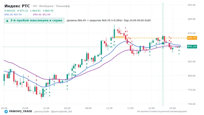
Task: Click the orange 866.45 price level tag
Action: 192,38
